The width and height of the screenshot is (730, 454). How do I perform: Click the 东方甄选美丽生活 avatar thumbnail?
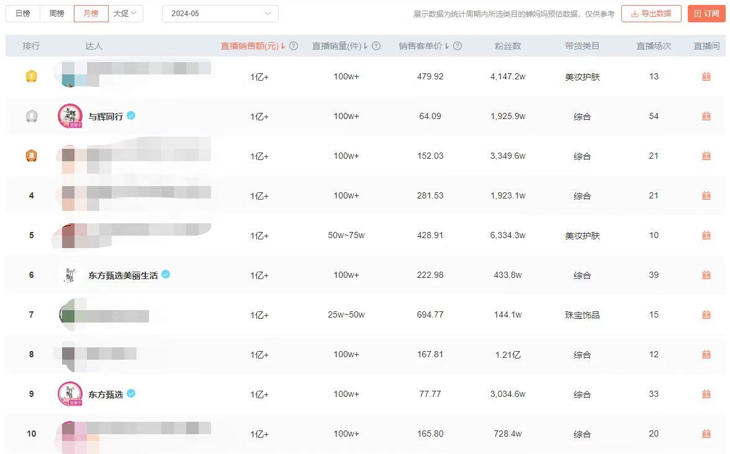(70, 275)
